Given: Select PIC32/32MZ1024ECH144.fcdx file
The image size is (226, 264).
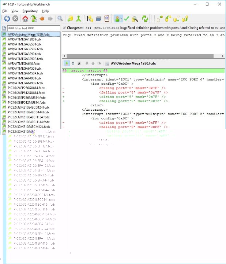Looking at the screenshot, I should [31, 122].
